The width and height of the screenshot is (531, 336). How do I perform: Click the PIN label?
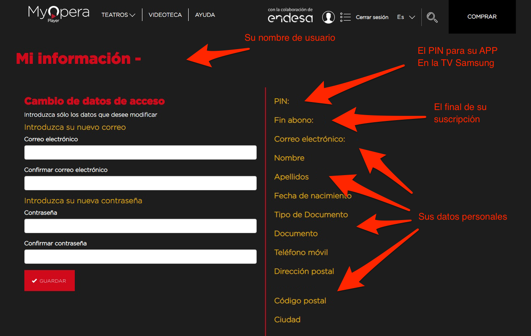pos(281,101)
